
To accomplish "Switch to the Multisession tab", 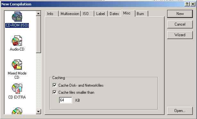I will click(70, 14).
